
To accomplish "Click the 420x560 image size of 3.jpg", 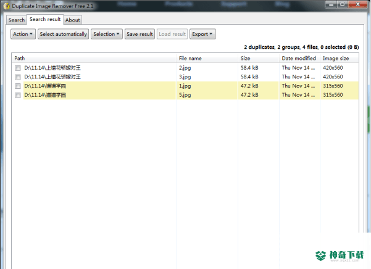I will [x=333, y=77].
